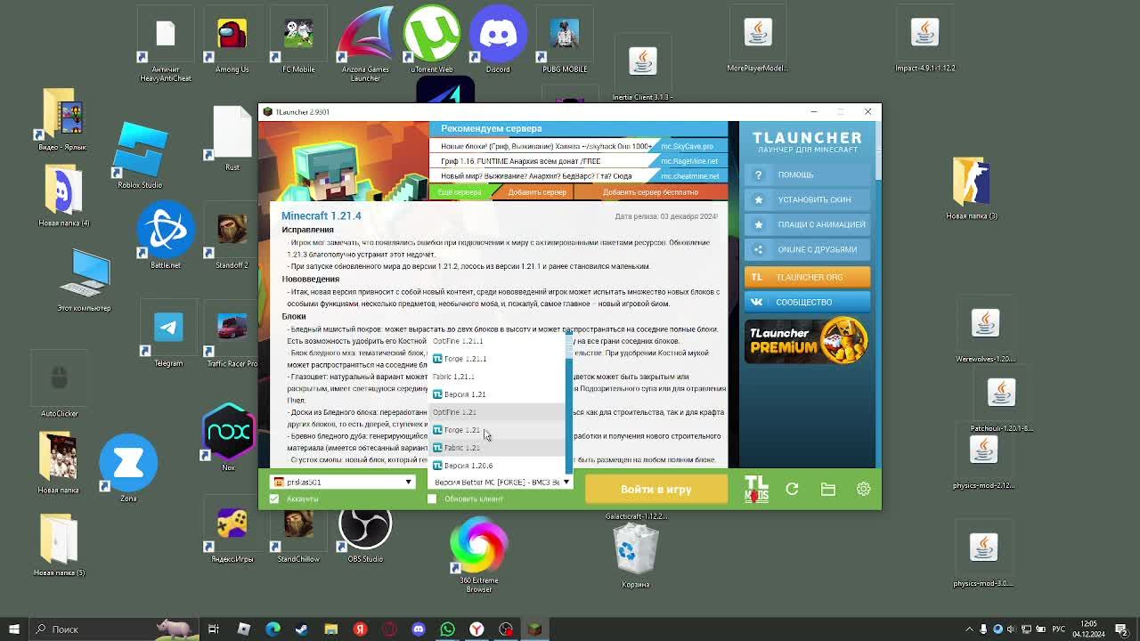Click Добавить сервер button

(x=537, y=192)
